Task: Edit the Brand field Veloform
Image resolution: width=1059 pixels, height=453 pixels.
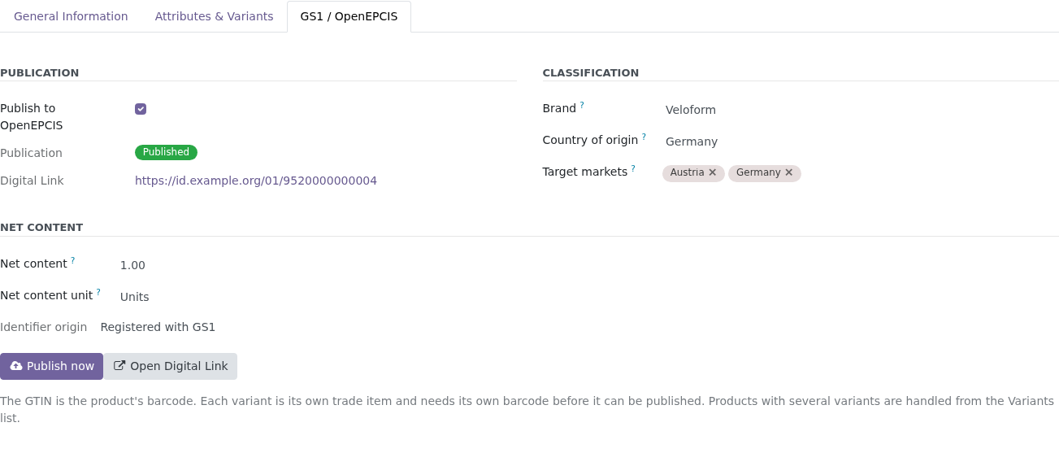Action: click(x=861, y=110)
